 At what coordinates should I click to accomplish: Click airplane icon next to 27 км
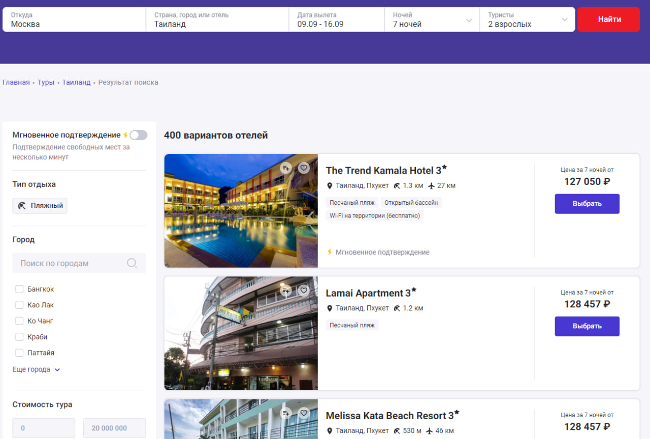tap(432, 186)
